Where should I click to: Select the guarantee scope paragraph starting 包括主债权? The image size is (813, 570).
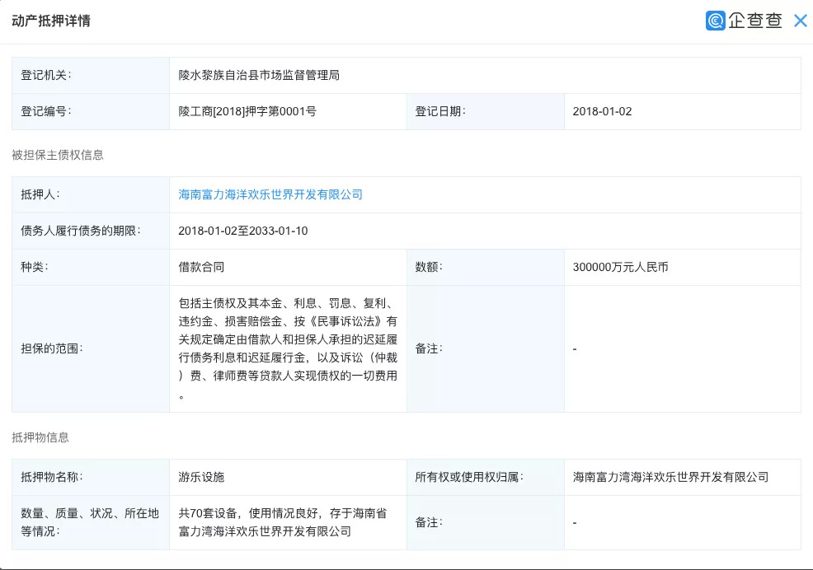pos(288,348)
